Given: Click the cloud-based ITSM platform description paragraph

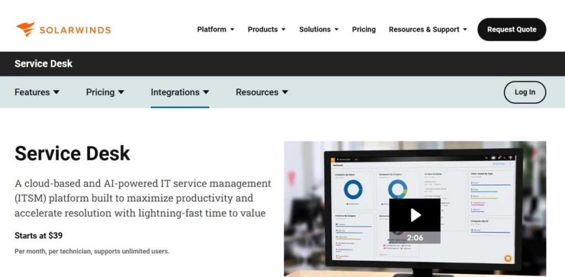Looking at the screenshot, I should click(x=143, y=198).
